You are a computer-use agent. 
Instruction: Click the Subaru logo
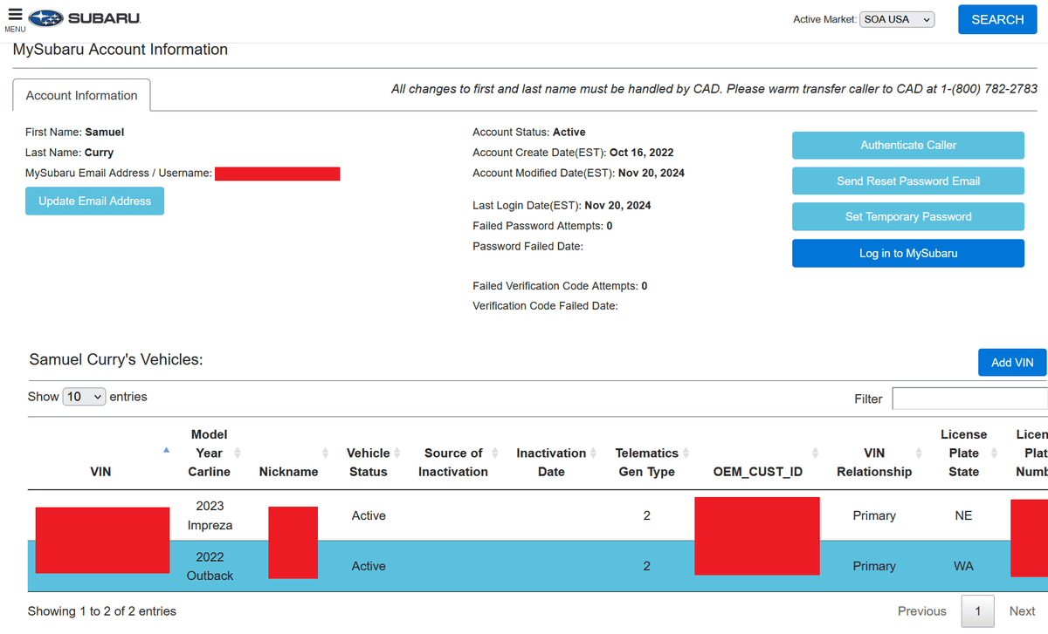point(84,18)
